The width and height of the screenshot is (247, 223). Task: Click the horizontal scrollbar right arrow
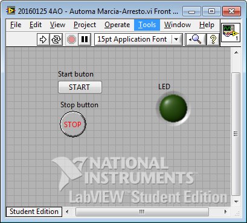[x=225, y=212]
